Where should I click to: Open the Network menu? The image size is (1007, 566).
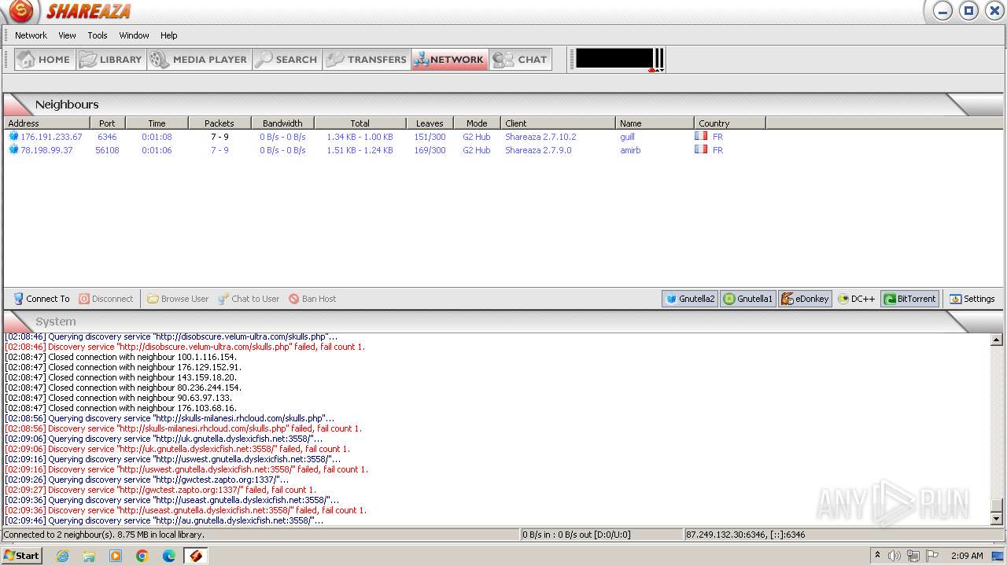pos(31,35)
